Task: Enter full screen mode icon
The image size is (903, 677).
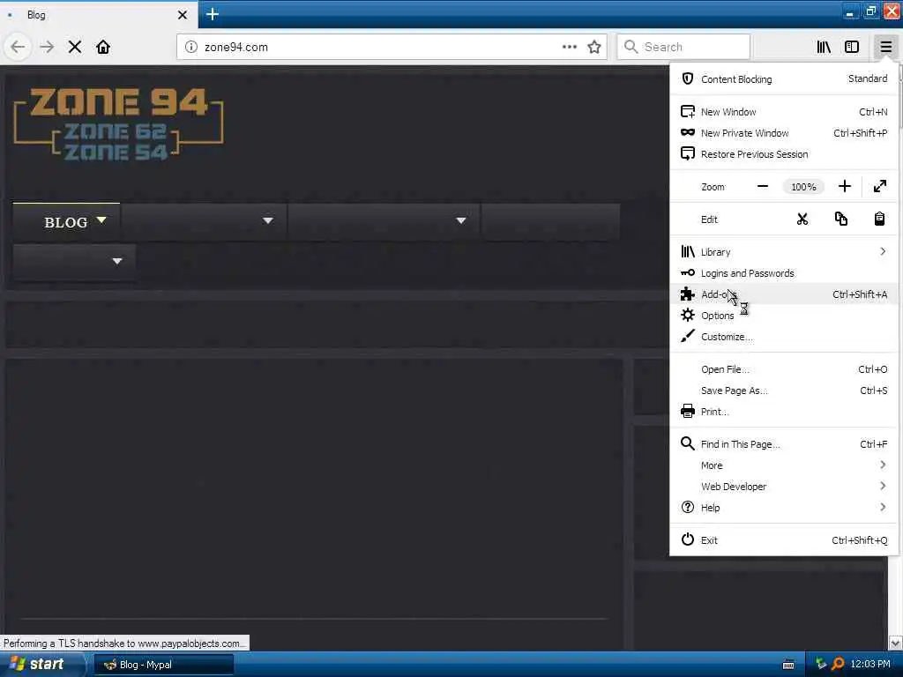Action: [879, 187]
